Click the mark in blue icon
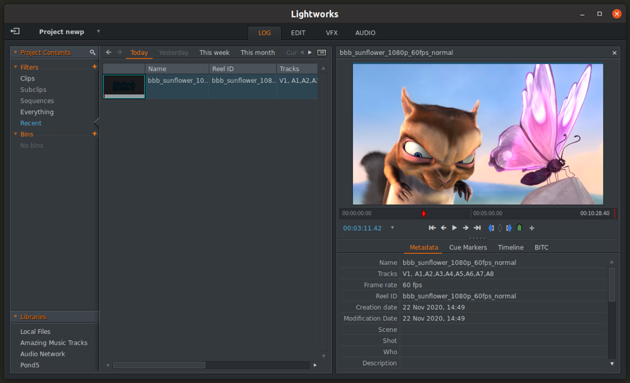 tap(491, 228)
